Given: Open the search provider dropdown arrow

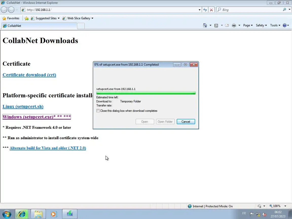Looking at the screenshot, I should coord(289,9).
